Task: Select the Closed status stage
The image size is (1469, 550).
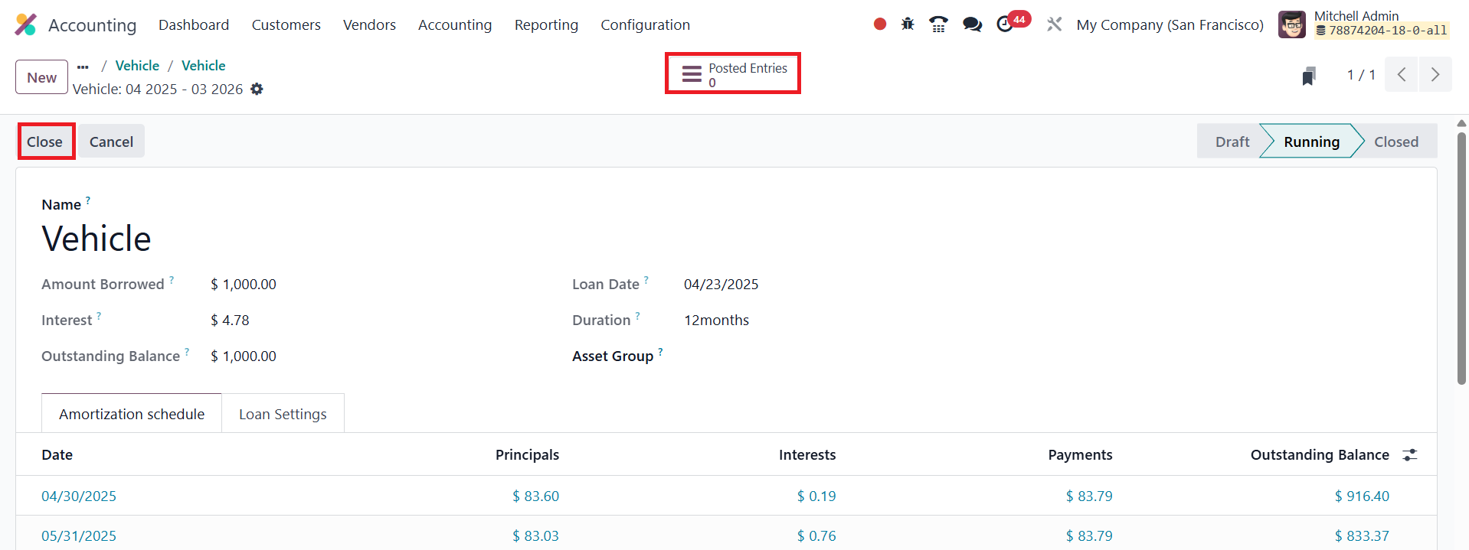Action: [1395, 142]
